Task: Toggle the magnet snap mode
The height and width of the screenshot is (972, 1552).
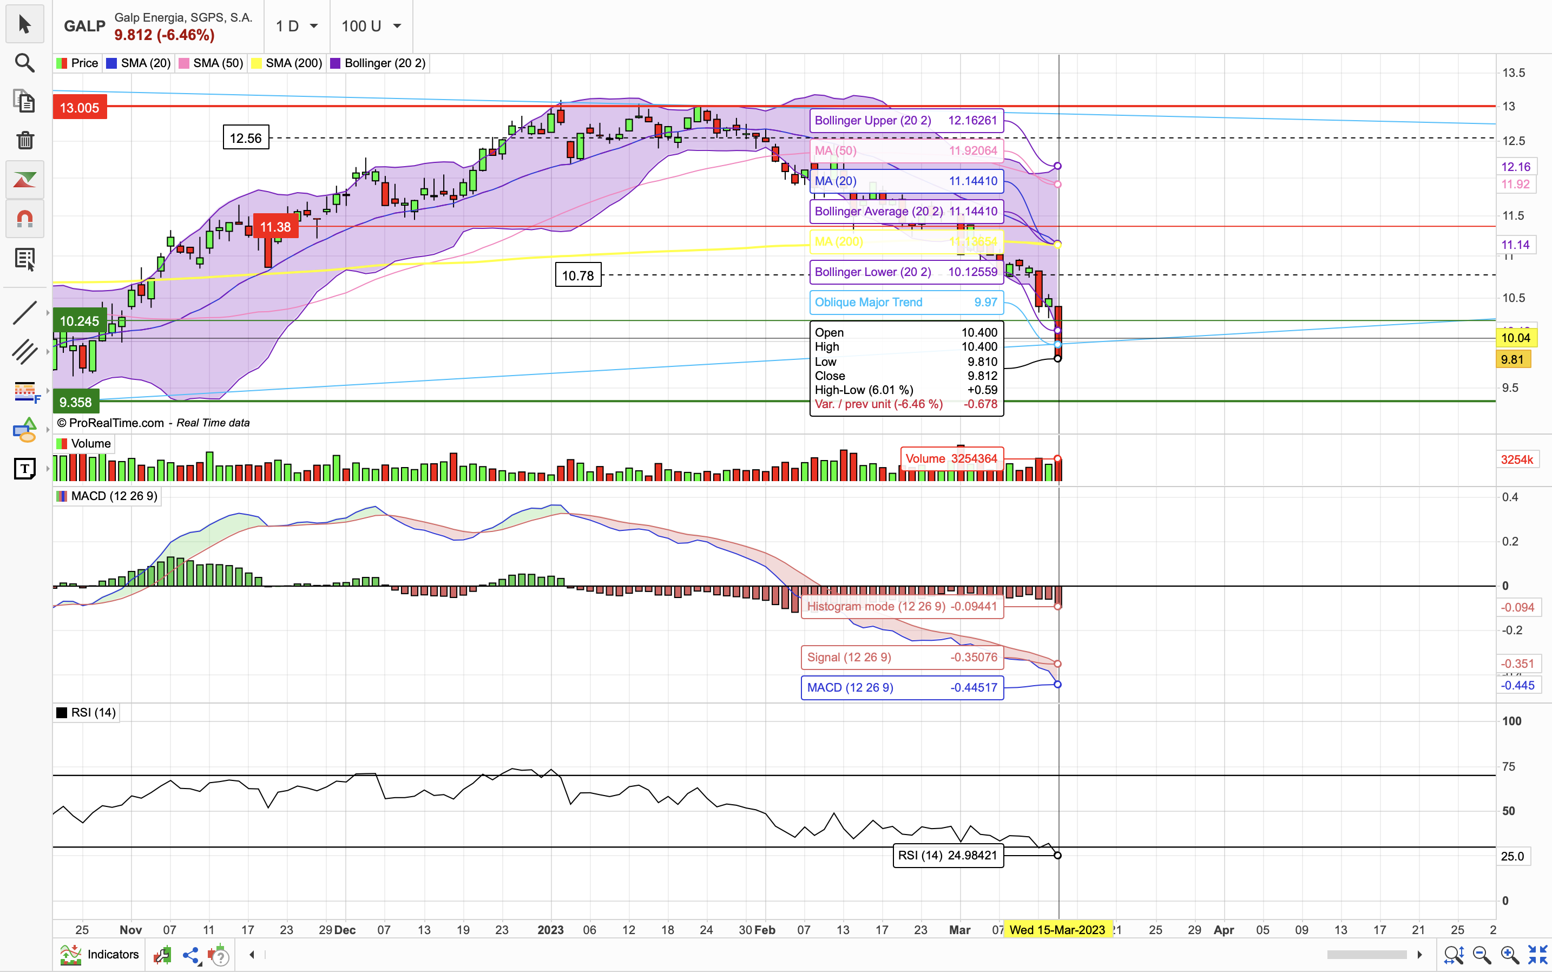Action: coord(24,219)
